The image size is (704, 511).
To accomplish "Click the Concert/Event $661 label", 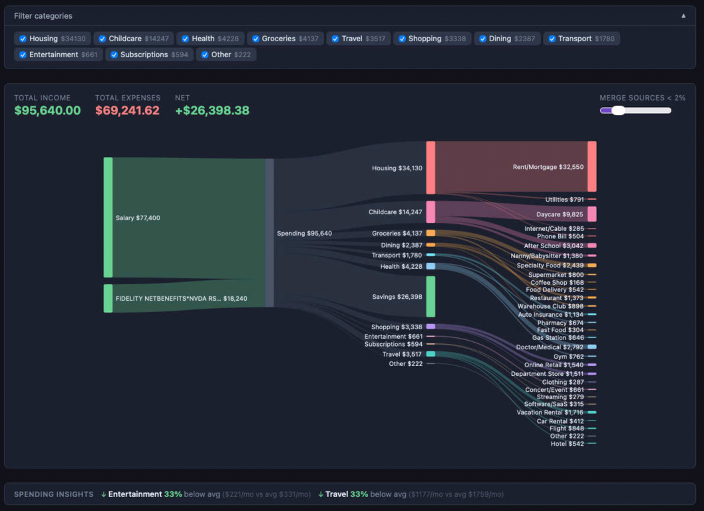I will [554, 390].
